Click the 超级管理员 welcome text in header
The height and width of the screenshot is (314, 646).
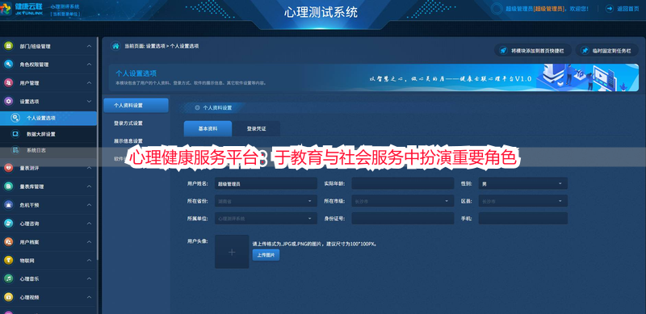(547, 9)
